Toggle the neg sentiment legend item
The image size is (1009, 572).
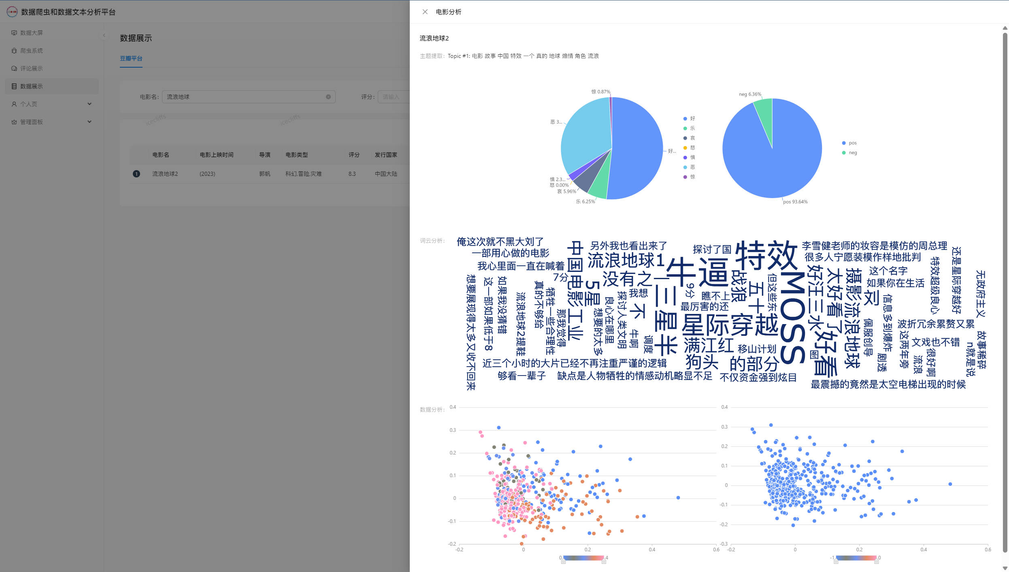click(x=849, y=153)
